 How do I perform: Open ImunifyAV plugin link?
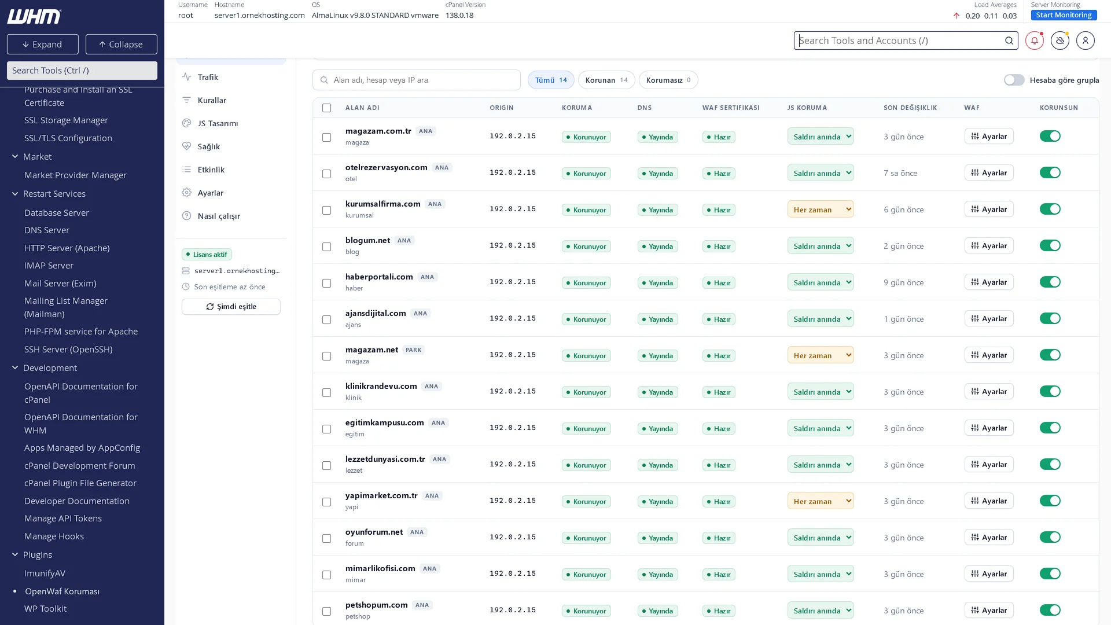pyautogui.click(x=45, y=573)
